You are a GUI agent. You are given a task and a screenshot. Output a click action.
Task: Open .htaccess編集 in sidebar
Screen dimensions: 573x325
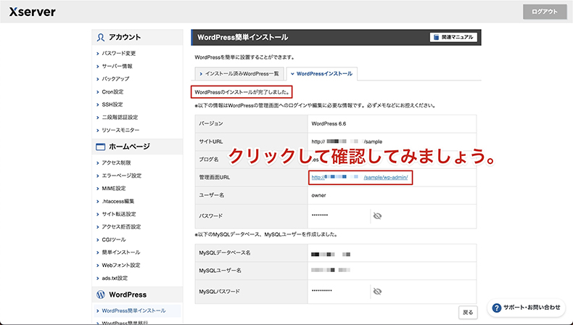point(118,201)
